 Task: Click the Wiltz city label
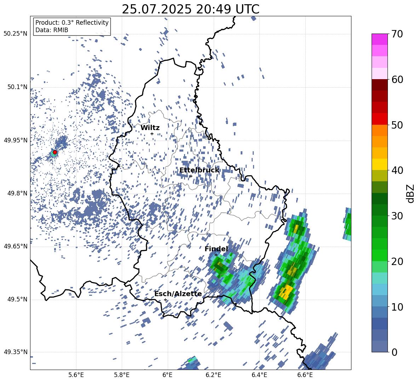click(x=150, y=128)
